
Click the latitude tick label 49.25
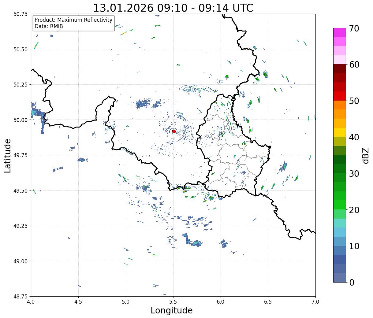21,226
